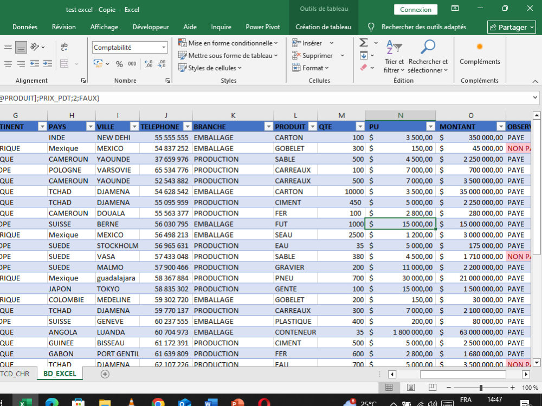Viewport: 542px width, 406px height.
Task: Click the Fill down icon
Action: [364, 55]
